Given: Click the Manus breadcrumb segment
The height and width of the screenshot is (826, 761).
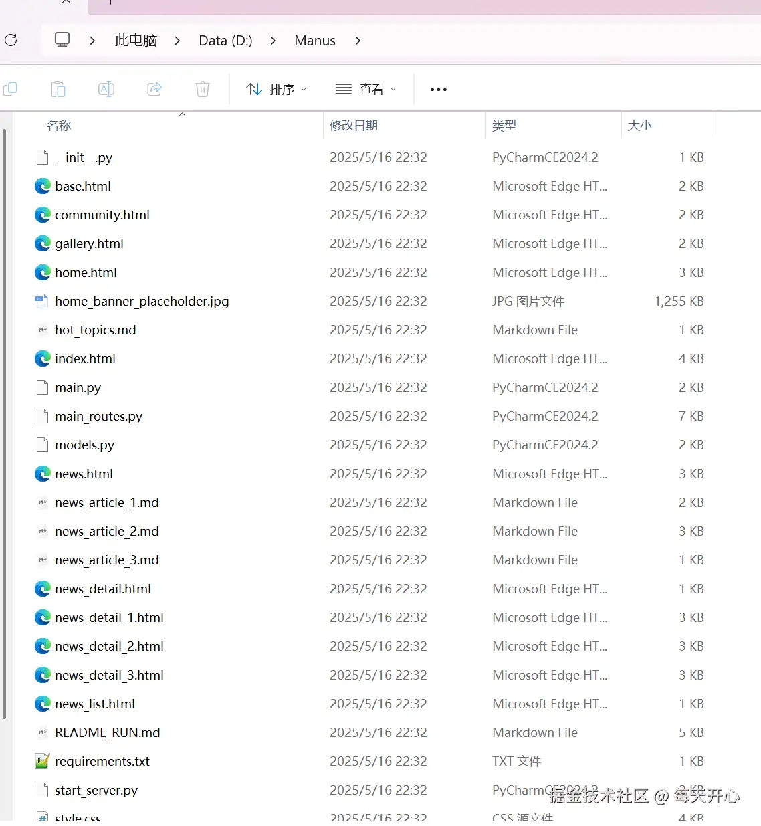Looking at the screenshot, I should tap(315, 41).
